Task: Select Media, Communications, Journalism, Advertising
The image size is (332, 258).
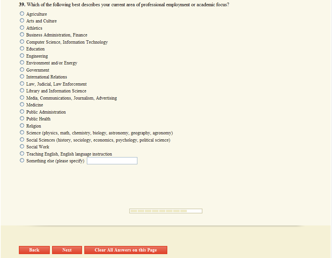Action: 22,98
